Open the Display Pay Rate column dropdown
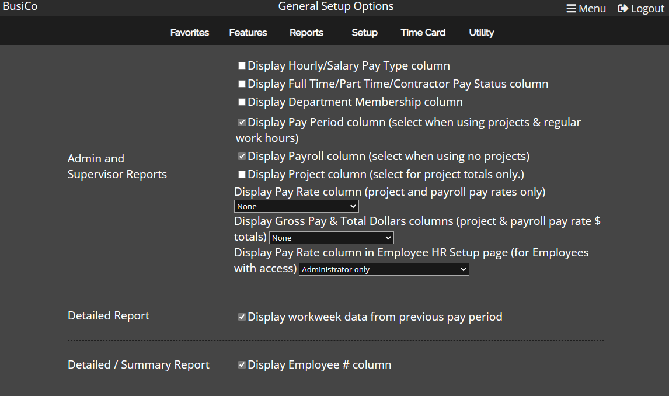Screen dimensions: 669x396 (x=297, y=207)
